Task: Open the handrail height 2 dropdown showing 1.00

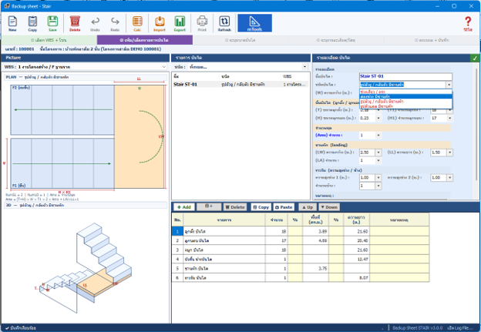Action: (449, 177)
